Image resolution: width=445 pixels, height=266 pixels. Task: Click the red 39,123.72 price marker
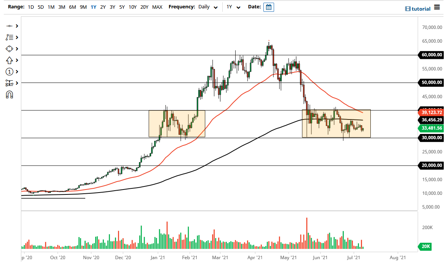[x=431, y=112]
